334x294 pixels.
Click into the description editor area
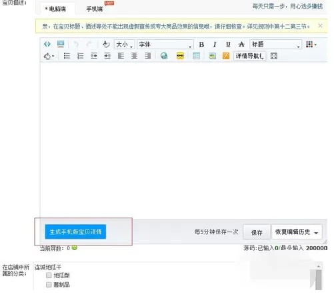coord(183,140)
